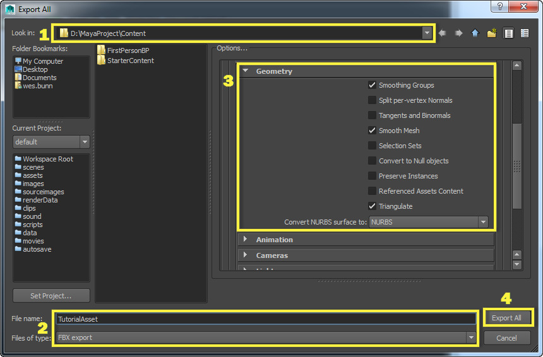Image resolution: width=543 pixels, height=357 pixels.
Task: Uncheck Smoothing Groups option
Action: point(372,85)
